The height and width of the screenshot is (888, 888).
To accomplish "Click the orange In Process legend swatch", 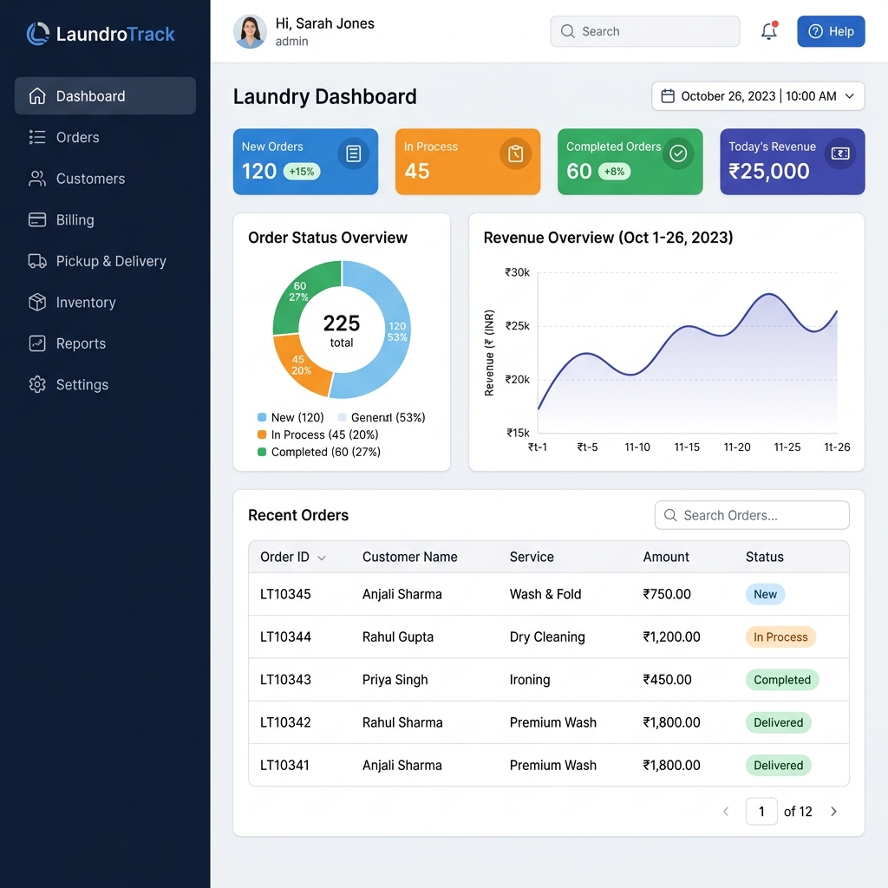I will (x=262, y=434).
